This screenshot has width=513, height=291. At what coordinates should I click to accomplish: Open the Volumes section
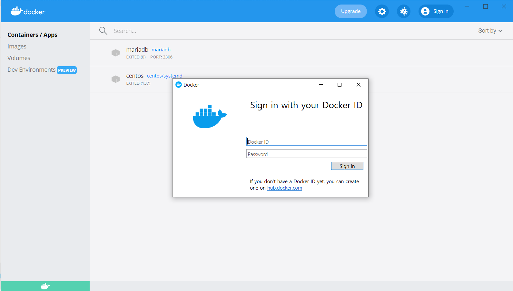click(x=19, y=58)
